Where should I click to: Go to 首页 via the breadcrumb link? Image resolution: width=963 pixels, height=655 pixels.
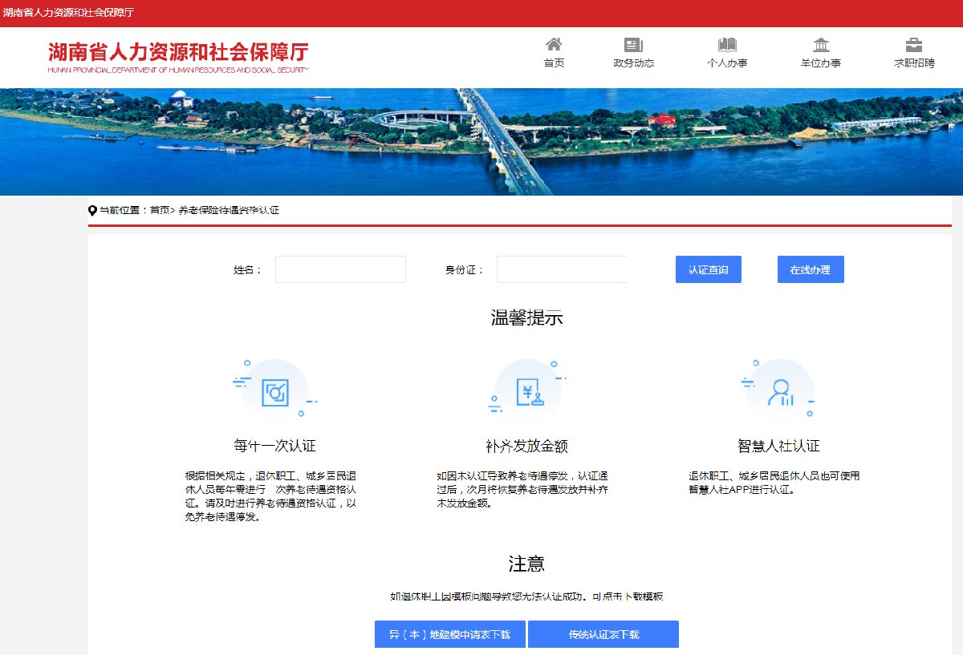[x=160, y=210]
